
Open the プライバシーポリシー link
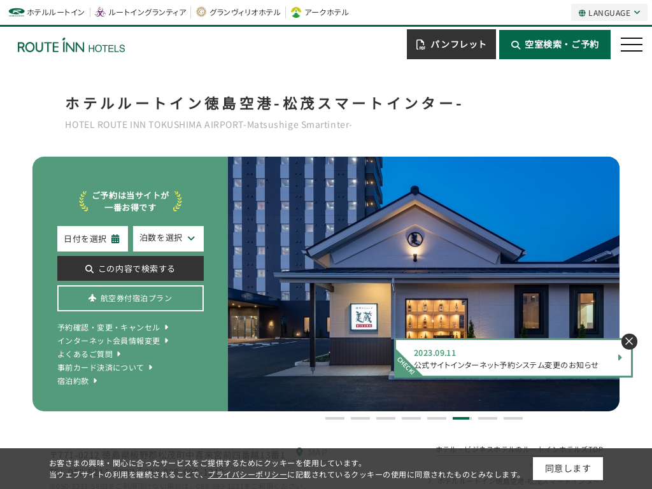[248, 474]
